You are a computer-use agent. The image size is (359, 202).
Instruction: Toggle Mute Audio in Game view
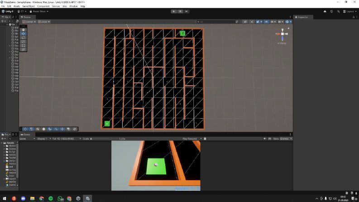[x=265, y=139]
